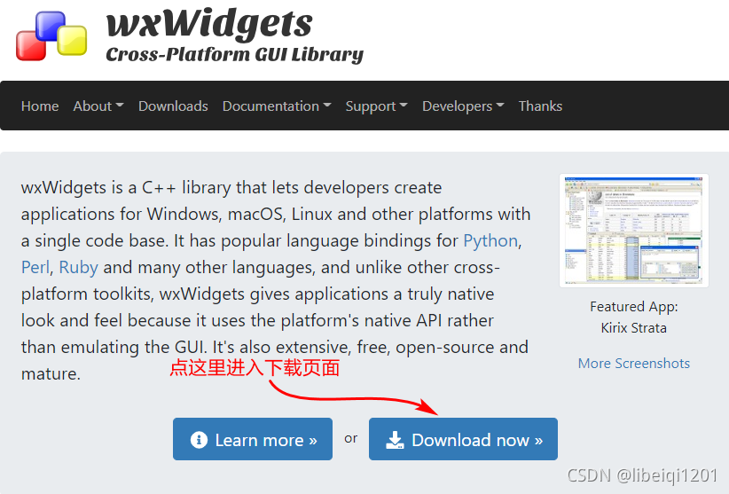Click the Cross-Platform GUI Library tagline
729x494 pixels.
pyautogui.click(x=235, y=54)
